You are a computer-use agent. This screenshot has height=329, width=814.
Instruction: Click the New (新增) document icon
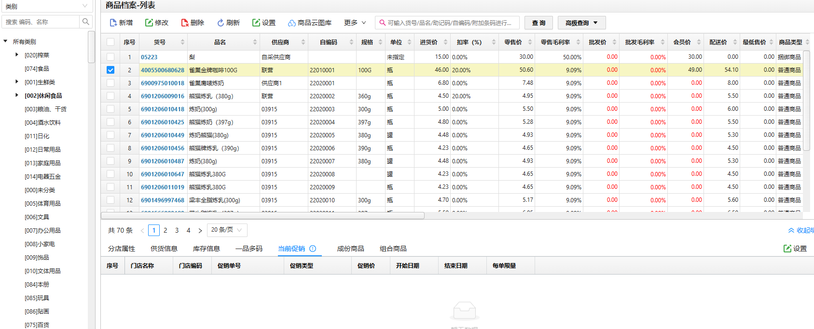pyautogui.click(x=113, y=23)
